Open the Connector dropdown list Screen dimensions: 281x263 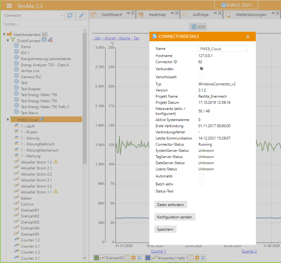point(34,15)
